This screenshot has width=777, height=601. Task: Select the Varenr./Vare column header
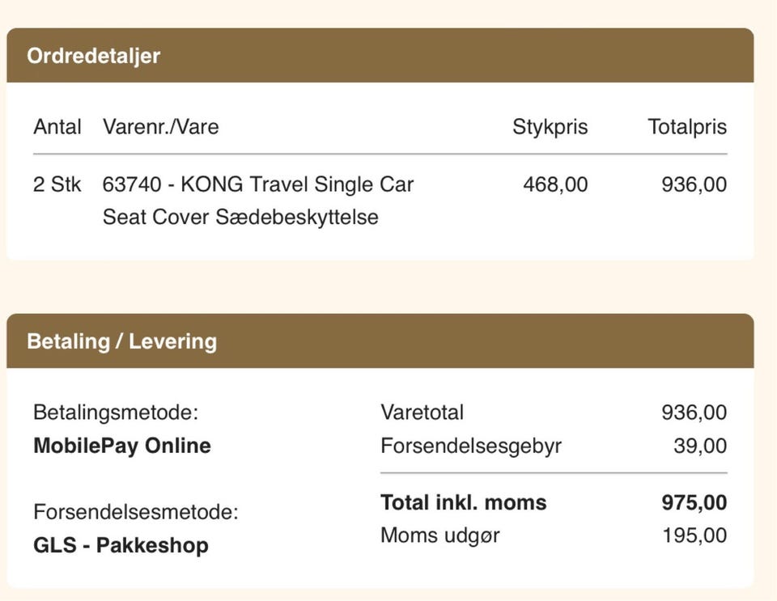pos(160,127)
